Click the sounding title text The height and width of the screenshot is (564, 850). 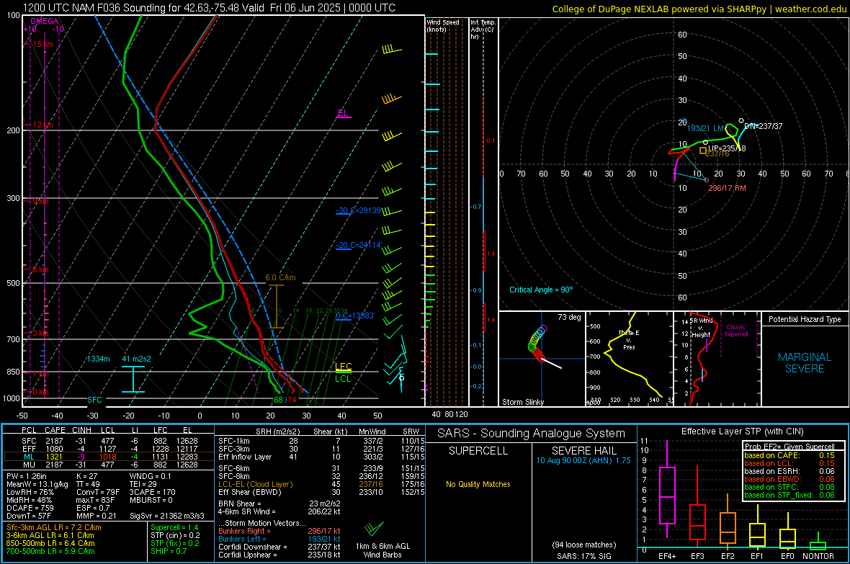(209, 8)
